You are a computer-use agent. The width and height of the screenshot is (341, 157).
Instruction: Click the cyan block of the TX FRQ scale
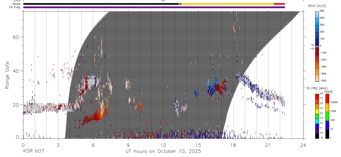click(317, 121)
